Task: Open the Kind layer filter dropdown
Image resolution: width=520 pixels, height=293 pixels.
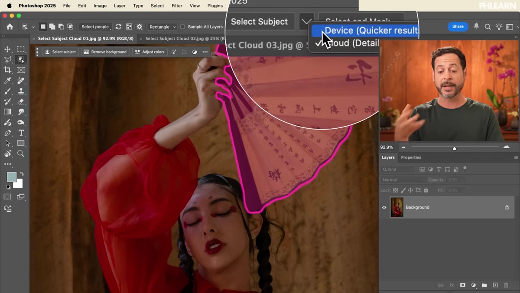Action: pyautogui.click(x=397, y=169)
